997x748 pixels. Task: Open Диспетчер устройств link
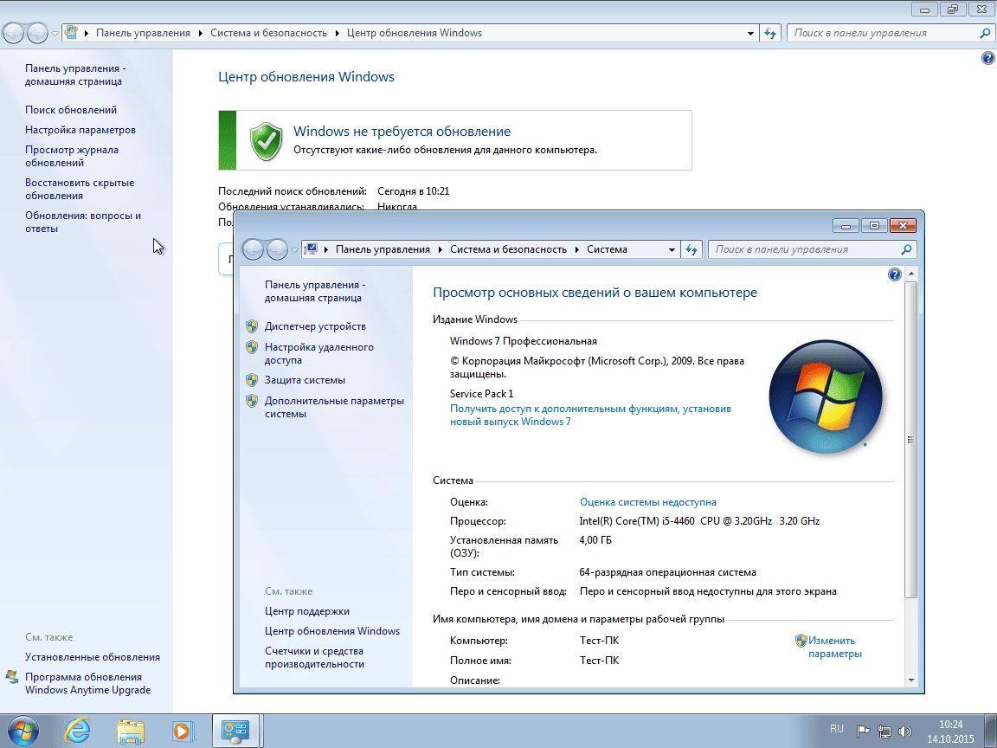tap(315, 326)
